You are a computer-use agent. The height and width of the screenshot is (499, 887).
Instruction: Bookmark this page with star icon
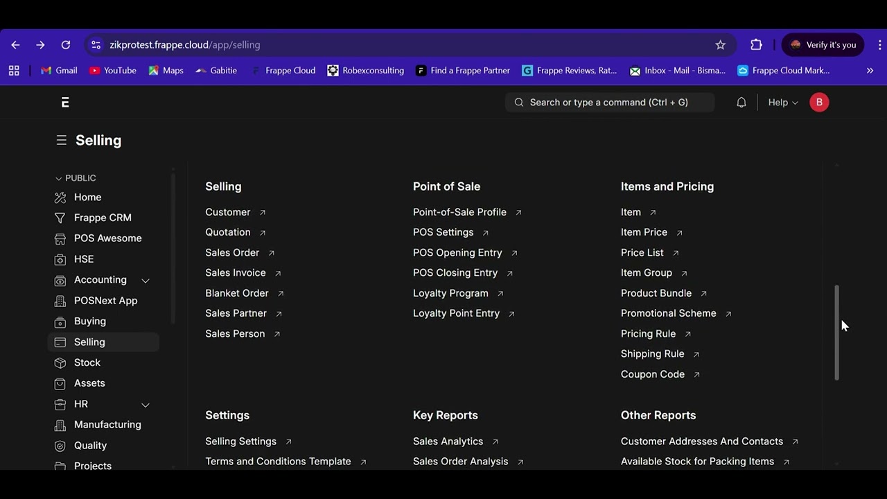721,44
